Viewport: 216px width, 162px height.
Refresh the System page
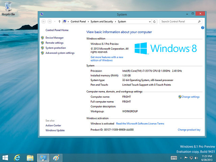coord(155,22)
